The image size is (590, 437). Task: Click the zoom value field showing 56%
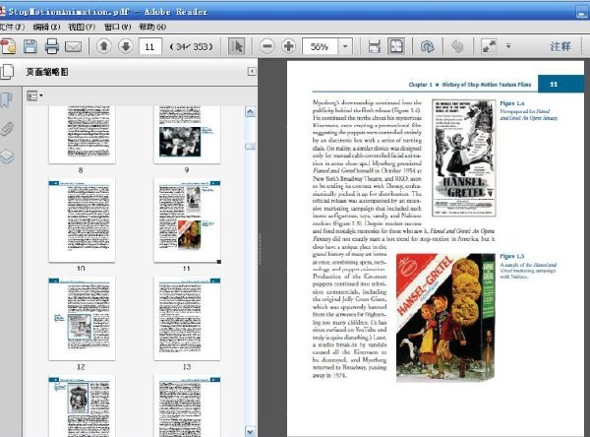pyautogui.click(x=320, y=46)
